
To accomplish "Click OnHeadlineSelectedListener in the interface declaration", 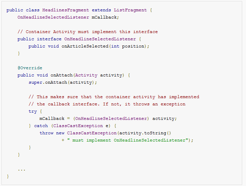I will [100, 39].
